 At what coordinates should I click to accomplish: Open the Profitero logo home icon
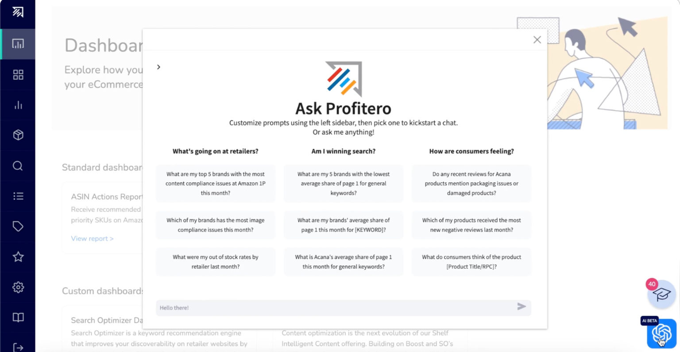[18, 12]
